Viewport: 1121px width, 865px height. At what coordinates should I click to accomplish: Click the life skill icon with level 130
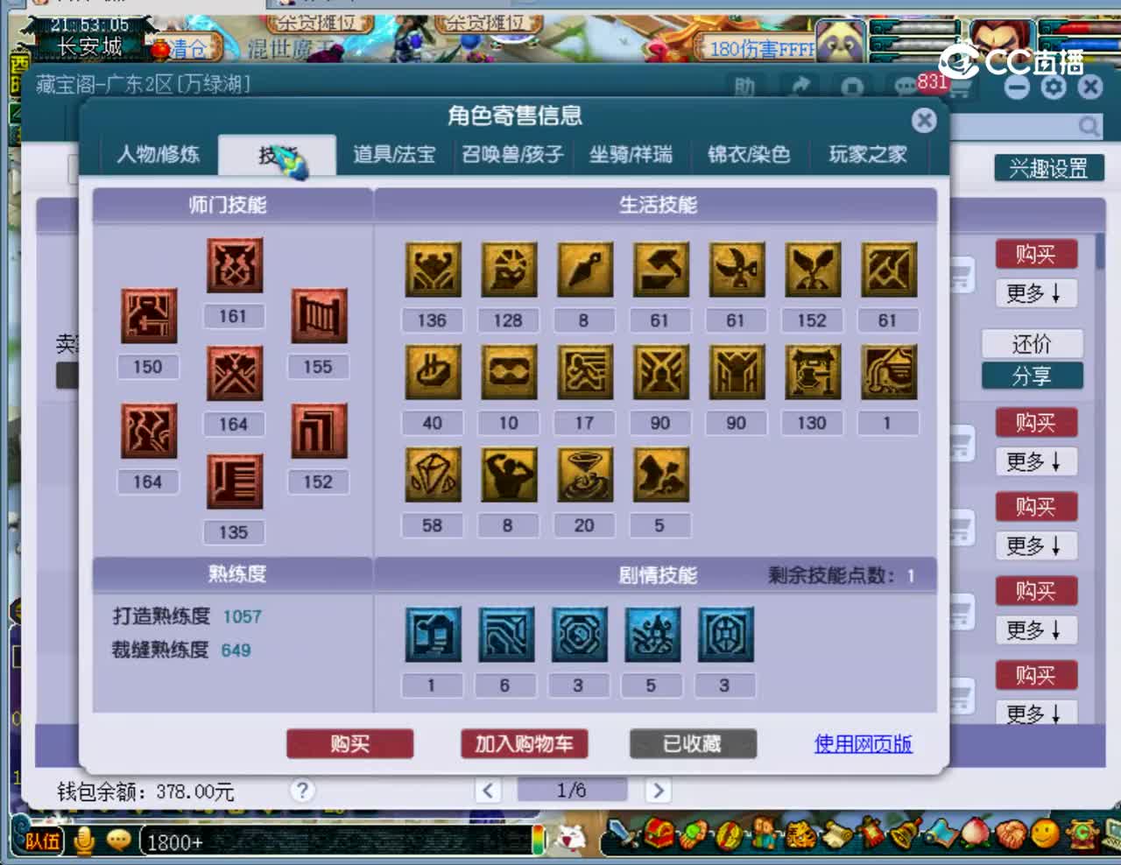tap(813, 372)
